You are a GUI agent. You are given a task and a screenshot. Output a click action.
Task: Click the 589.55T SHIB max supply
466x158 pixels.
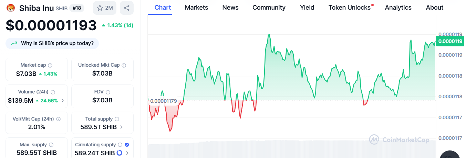pyautogui.click(x=37, y=153)
